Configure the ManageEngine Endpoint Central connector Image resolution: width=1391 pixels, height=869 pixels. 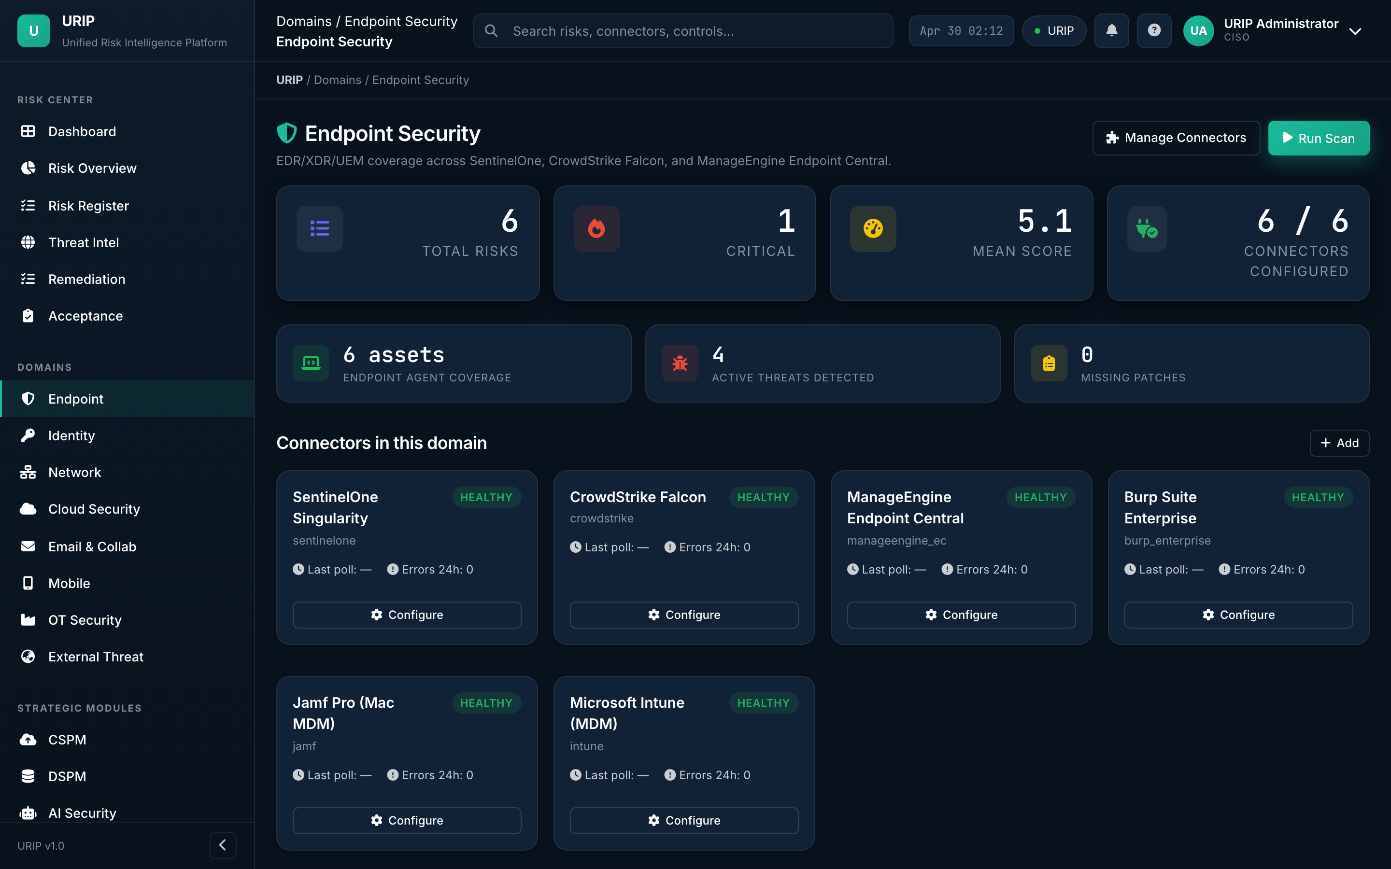(x=961, y=615)
